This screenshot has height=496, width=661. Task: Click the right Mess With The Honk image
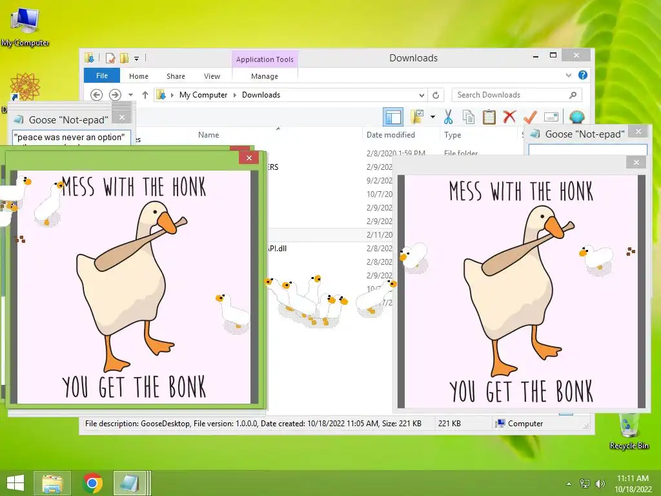[521, 291]
